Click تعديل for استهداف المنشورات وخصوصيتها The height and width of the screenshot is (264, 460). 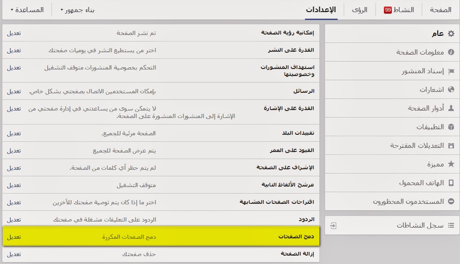(14, 68)
